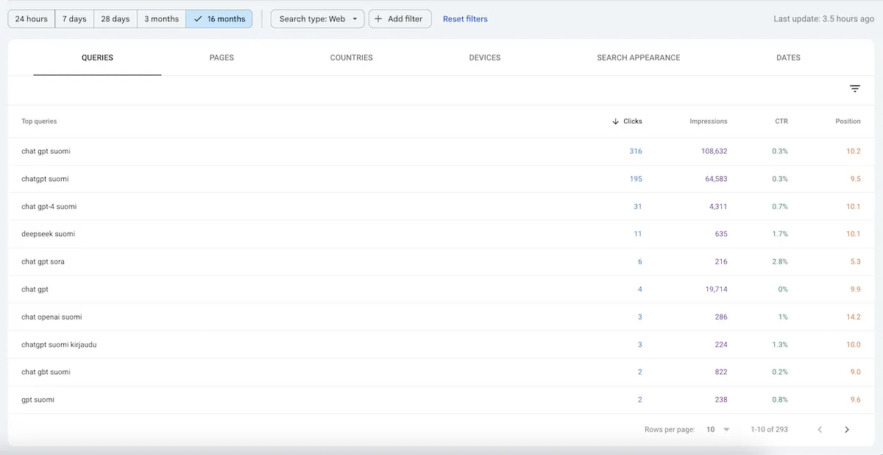Viewport: 883px width, 455px height.
Task: Click the 4,311 impressions value
Action: [718, 206]
